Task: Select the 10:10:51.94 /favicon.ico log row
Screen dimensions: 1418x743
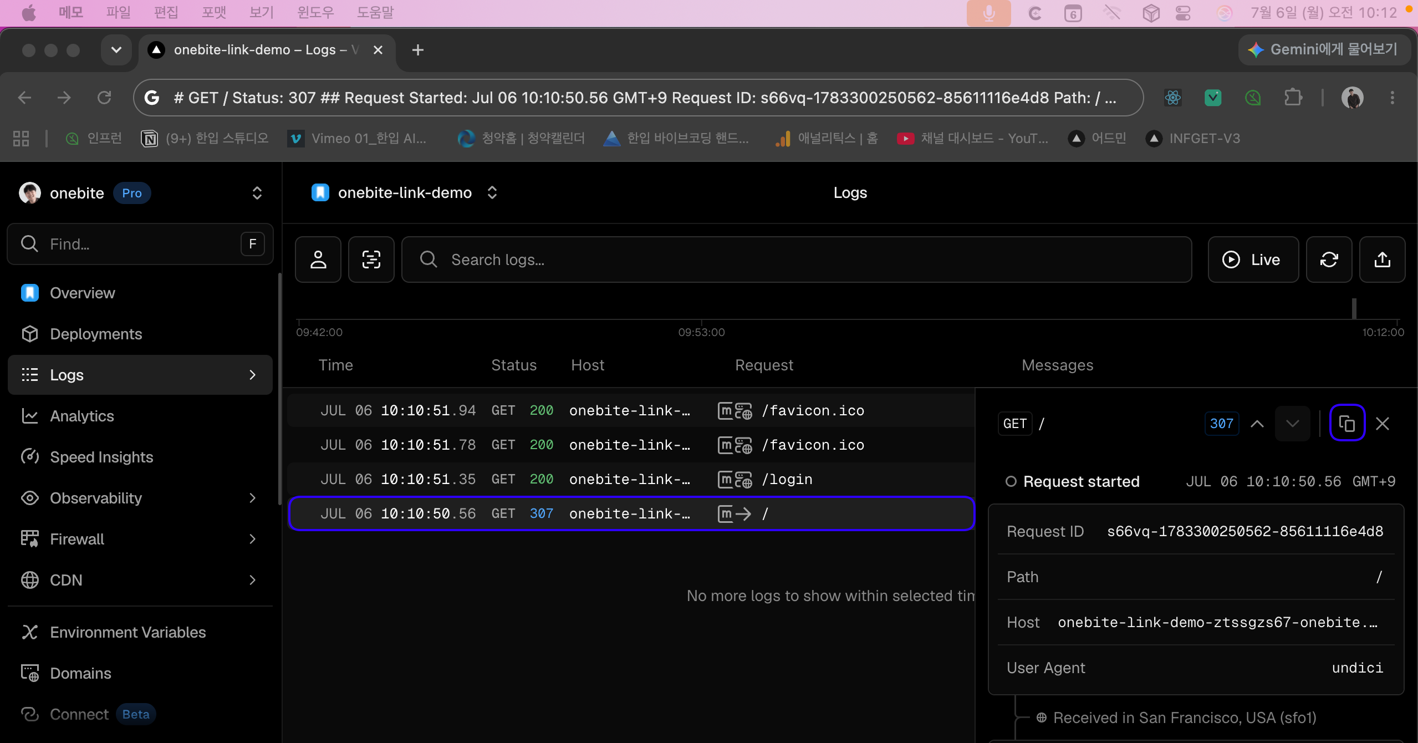Action: (631, 410)
